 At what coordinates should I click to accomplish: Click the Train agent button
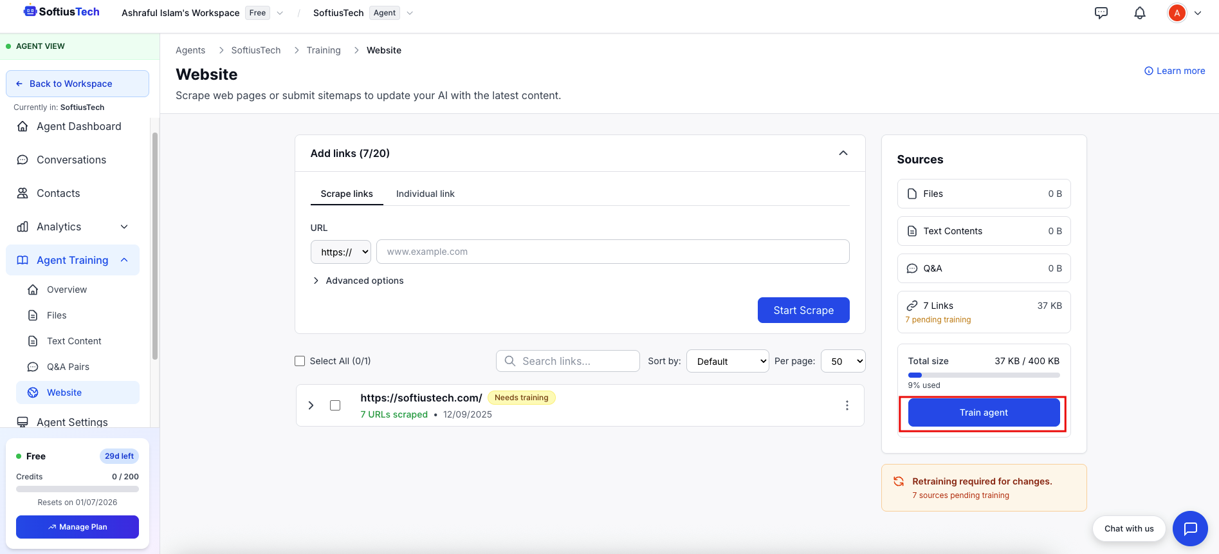pos(984,412)
